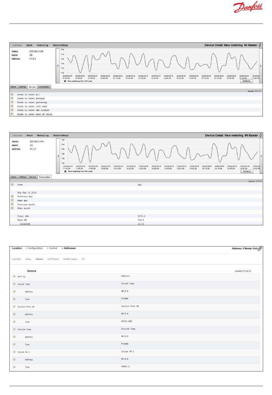Click the edit icon on the Inside RH 1 row
Screen dimensions: 272x395
click(x=14, y=352)
